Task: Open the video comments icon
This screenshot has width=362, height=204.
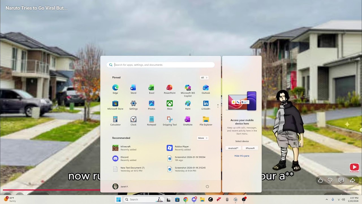Action: [341, 180]
